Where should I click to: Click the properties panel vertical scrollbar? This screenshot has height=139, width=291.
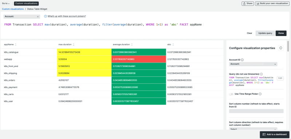point(288,46)
